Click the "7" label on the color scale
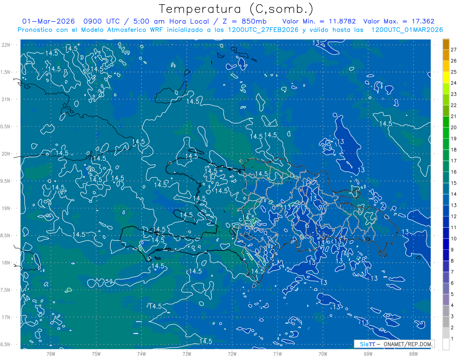The height and width of the screenshot is (359, 464). [452, 272]
